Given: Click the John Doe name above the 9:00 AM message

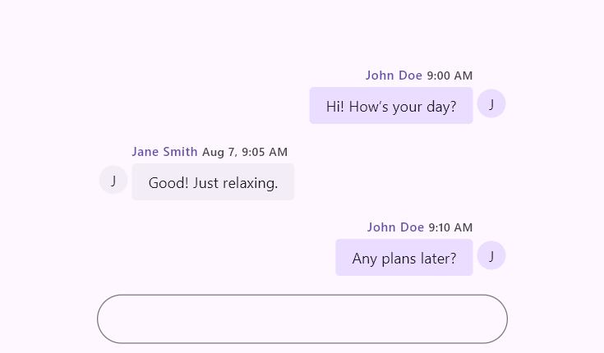Looking at the screenshot, I should click(394, 76).
